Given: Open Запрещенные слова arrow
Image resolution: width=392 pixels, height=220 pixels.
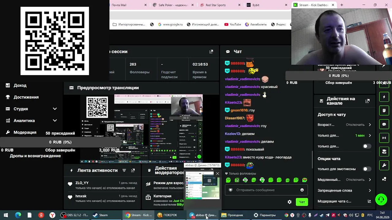Looking at the screenshot, I should coord(370,190).
